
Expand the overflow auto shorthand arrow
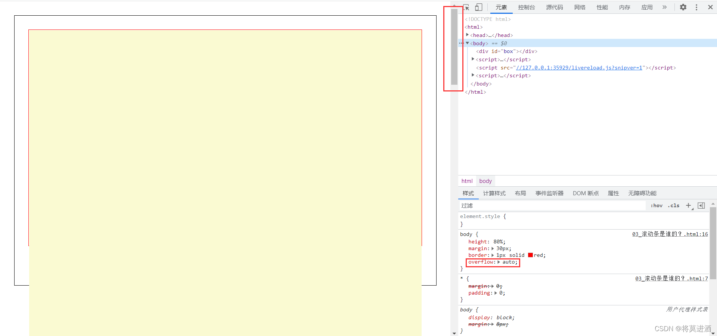[499, 262]
